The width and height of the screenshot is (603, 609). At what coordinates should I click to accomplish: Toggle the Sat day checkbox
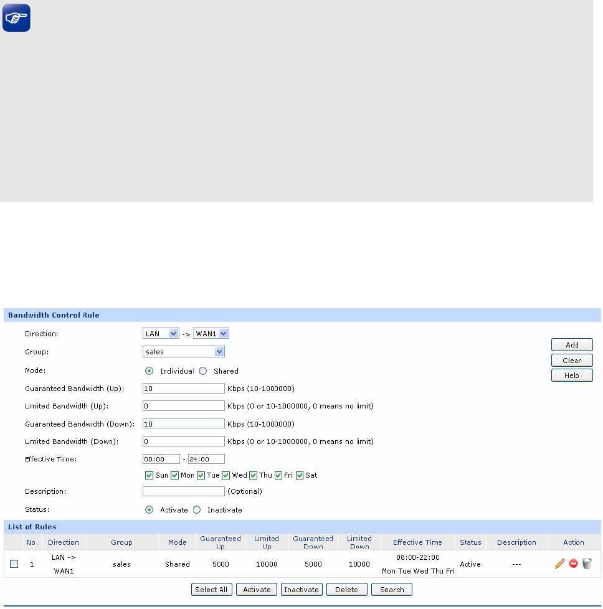coord(300,475)
